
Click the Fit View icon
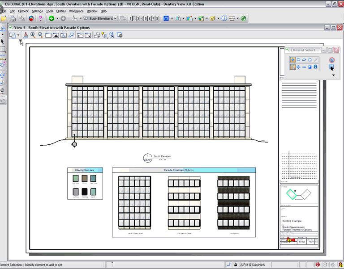tap(56, 35)
